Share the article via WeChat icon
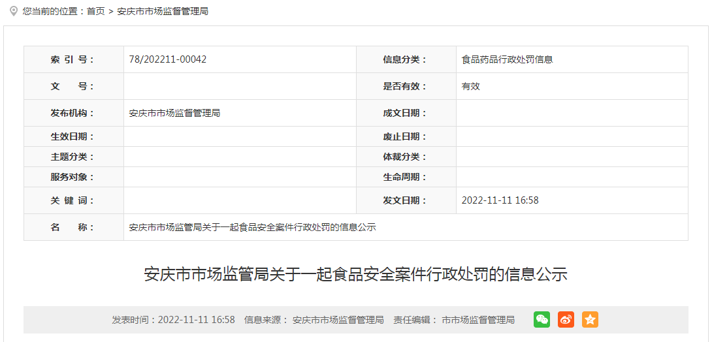This screenshot has height=342, width=712. (542, 319)
